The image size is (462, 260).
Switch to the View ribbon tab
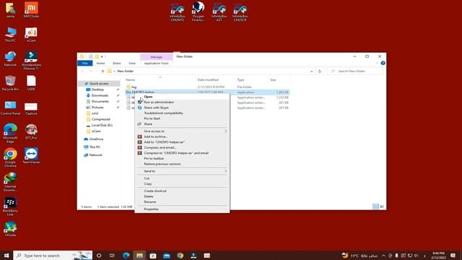132,64
